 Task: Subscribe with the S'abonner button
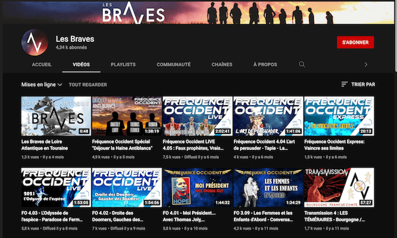point(355,42)
